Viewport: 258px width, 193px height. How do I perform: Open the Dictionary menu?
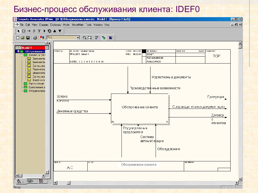[56, 25]
